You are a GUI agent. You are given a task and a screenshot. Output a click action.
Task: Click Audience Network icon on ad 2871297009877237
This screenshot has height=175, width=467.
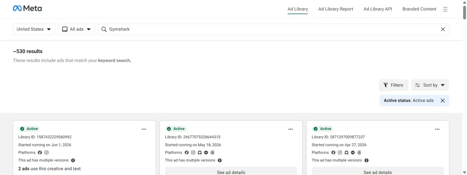click(346, 152)
